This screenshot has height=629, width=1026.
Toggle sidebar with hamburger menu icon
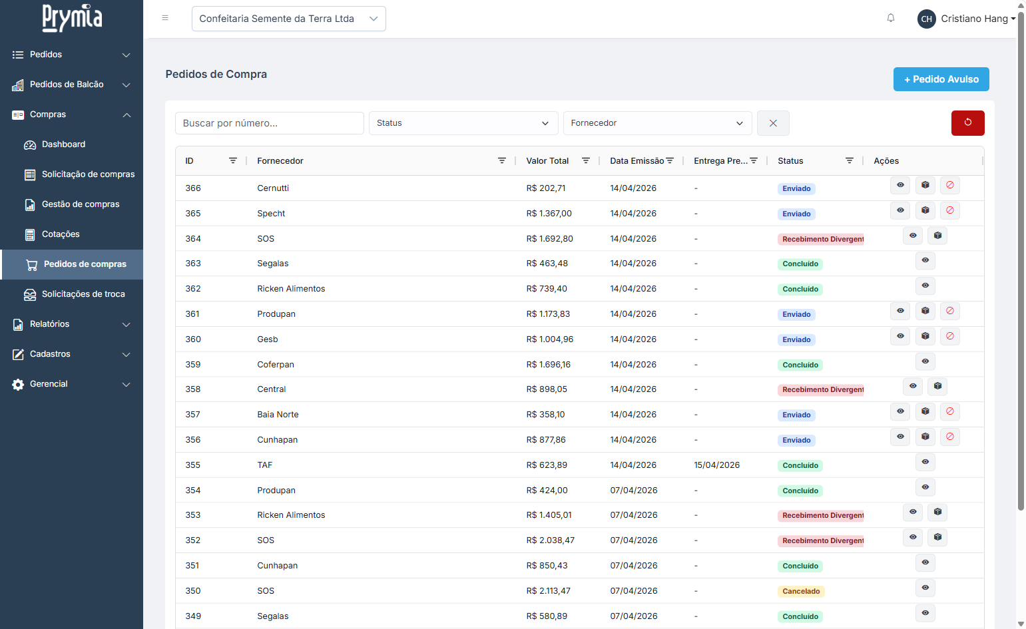pyautogui.click(x=165, y=18)
